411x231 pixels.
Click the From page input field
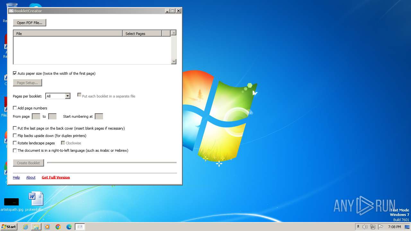click(x=36, y=116)
